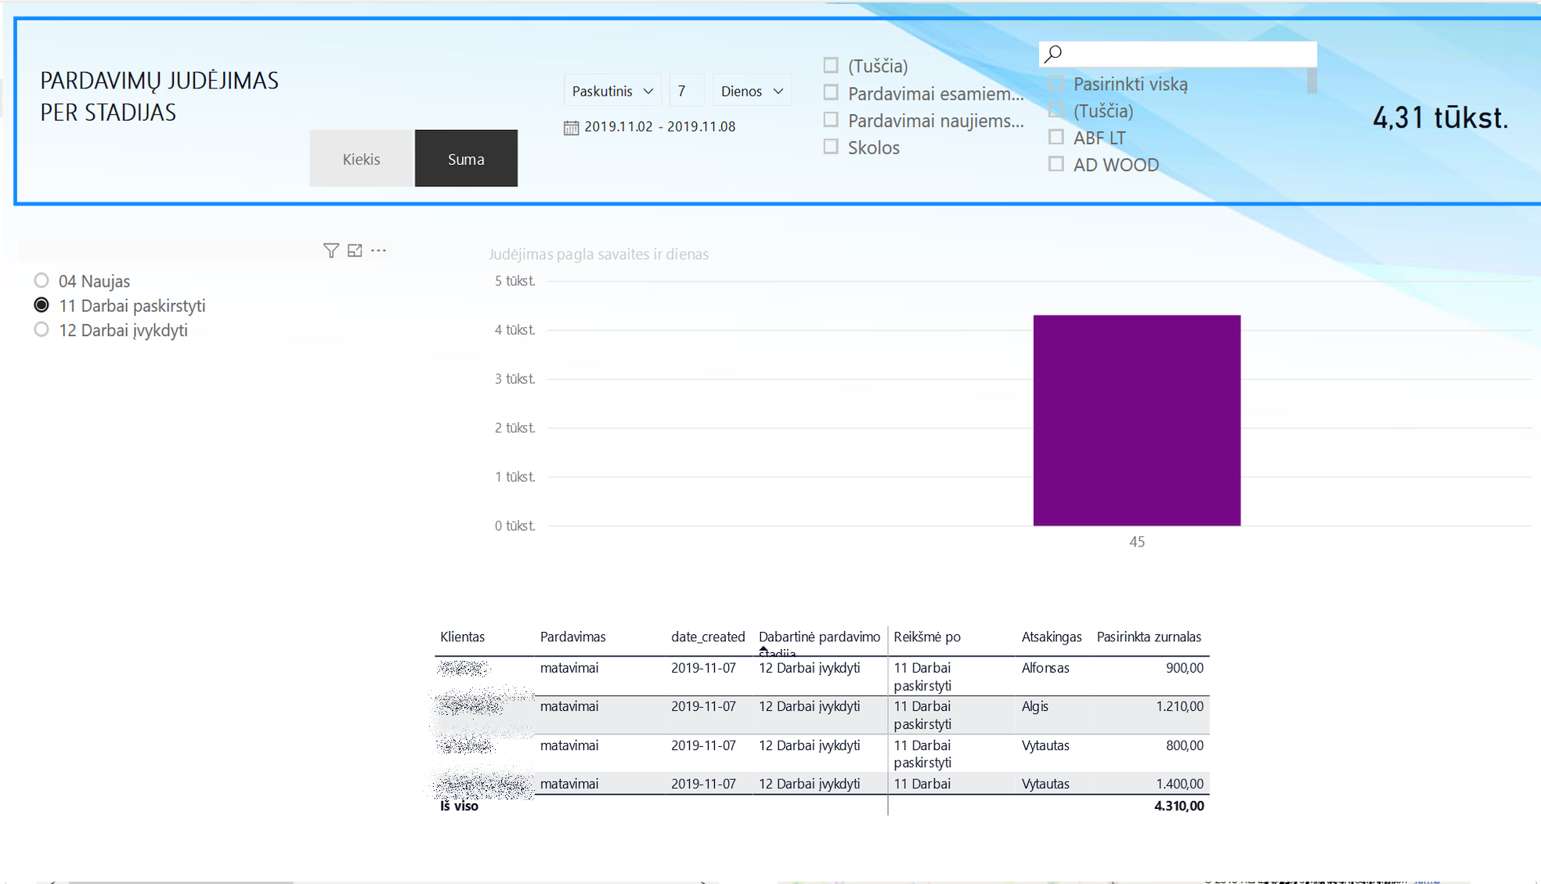Viewport: 1541px width, 884px height.
Task: Click sort arrow under Dabartinė pardavimo column
Action: (x=763, y=650)
